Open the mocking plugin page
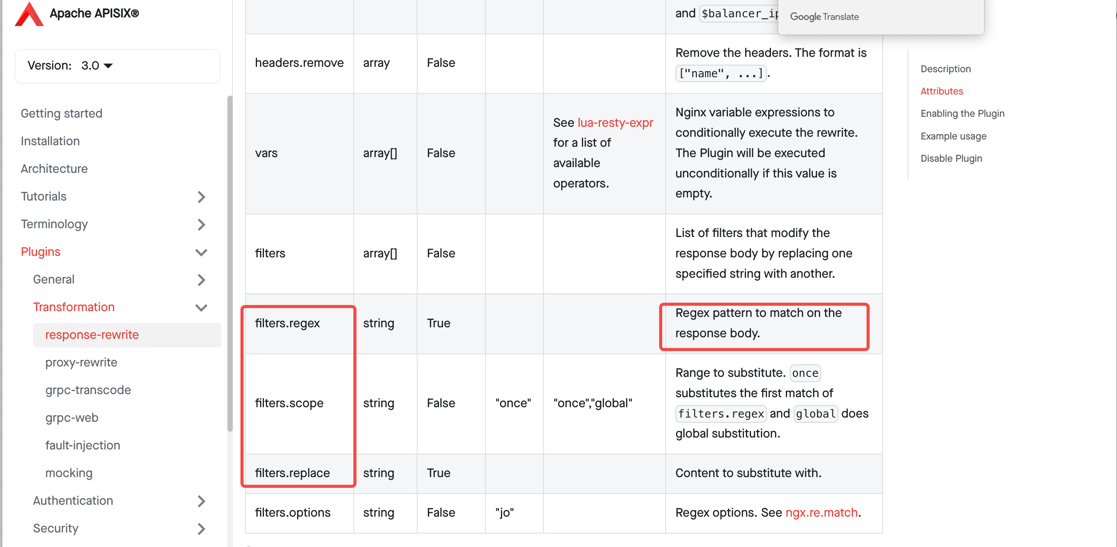This screenshot has width=1117, height=547. click(69, 473)
